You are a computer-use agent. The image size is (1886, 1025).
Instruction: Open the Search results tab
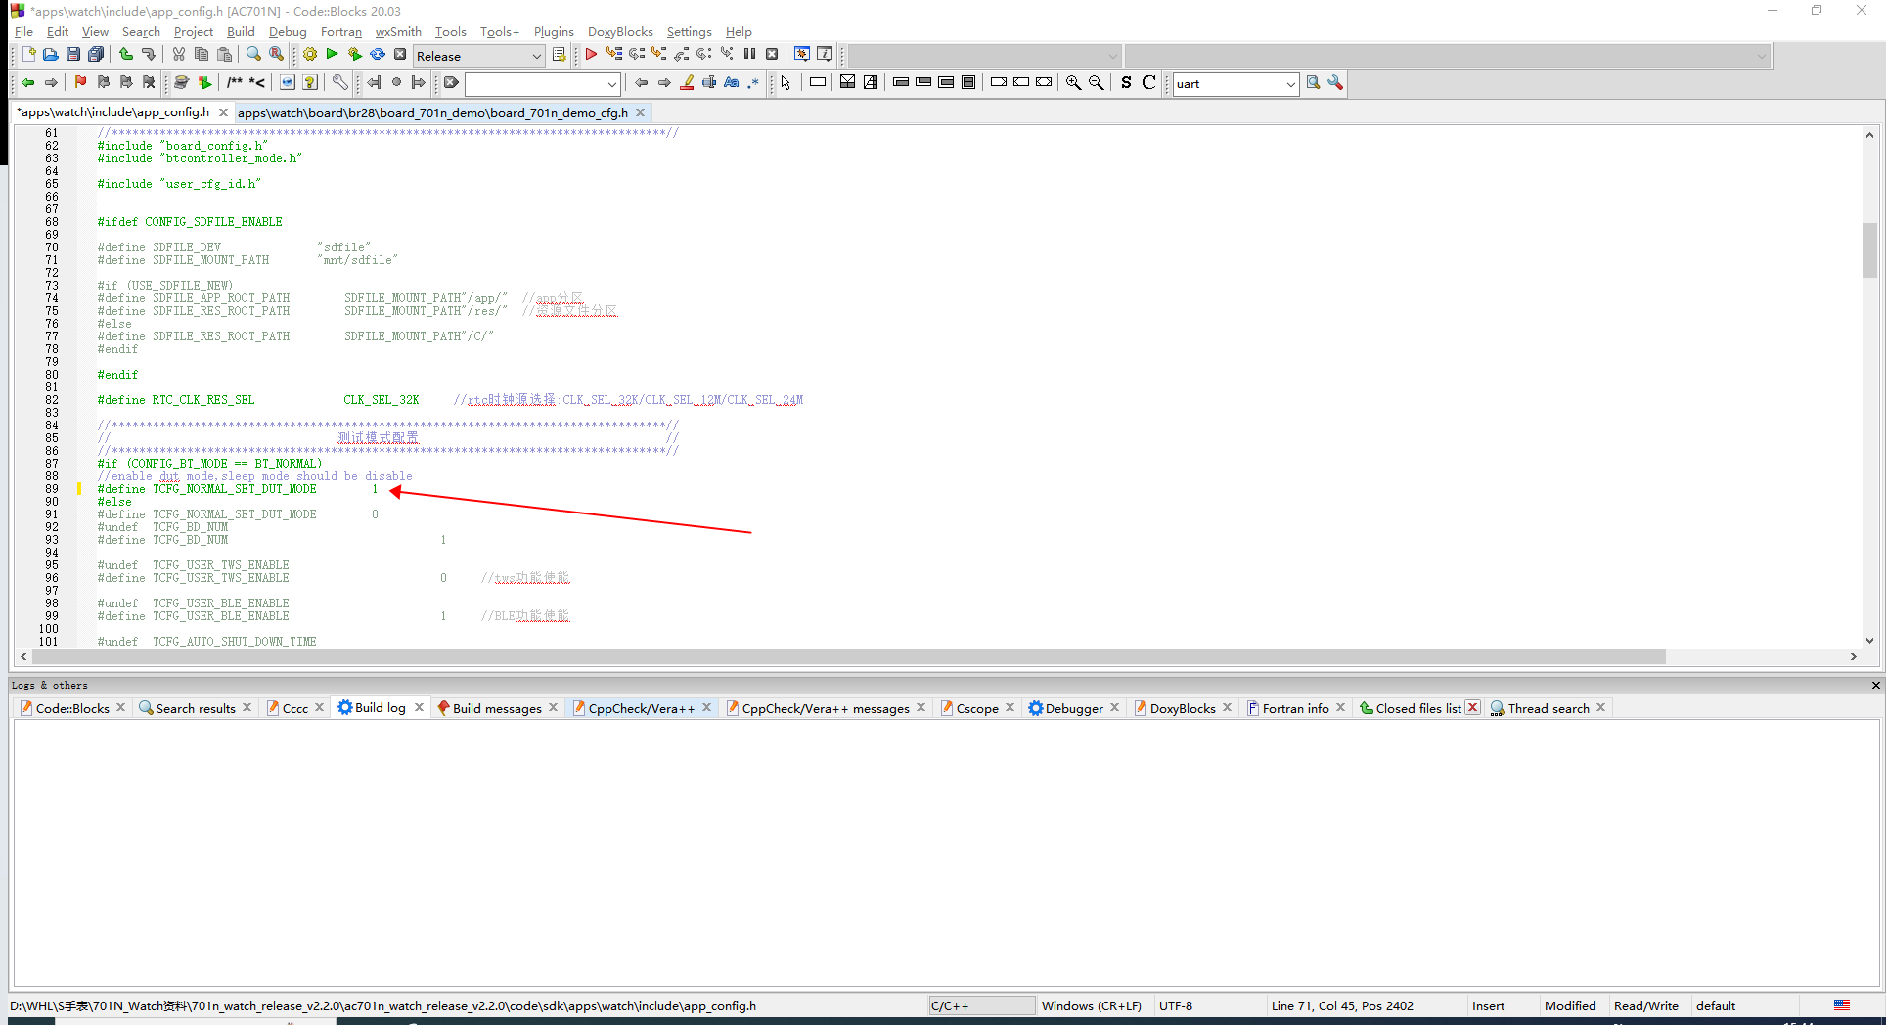196,708
